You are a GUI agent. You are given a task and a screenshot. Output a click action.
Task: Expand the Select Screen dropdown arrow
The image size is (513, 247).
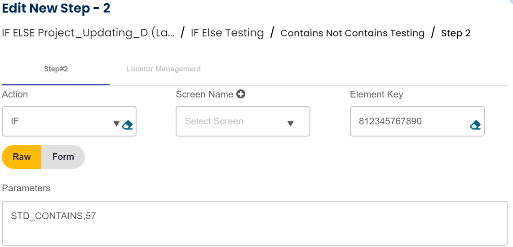(x=290, y=124)
